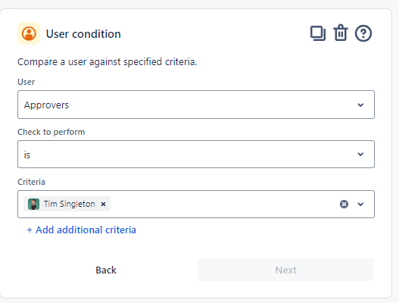Open the Approvers user dropdown
399x303 pixels.
pyautogui.click(x=196, y=105)
